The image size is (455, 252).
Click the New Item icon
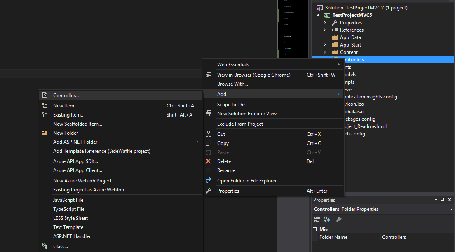45,105
